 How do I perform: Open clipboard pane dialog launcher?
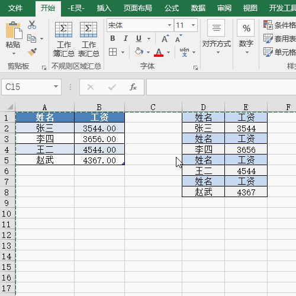pos(44,68)
